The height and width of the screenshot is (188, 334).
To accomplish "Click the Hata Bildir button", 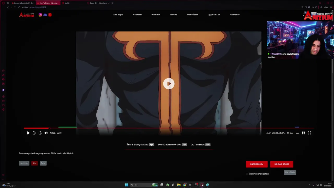I will click(x=290, y=173).
